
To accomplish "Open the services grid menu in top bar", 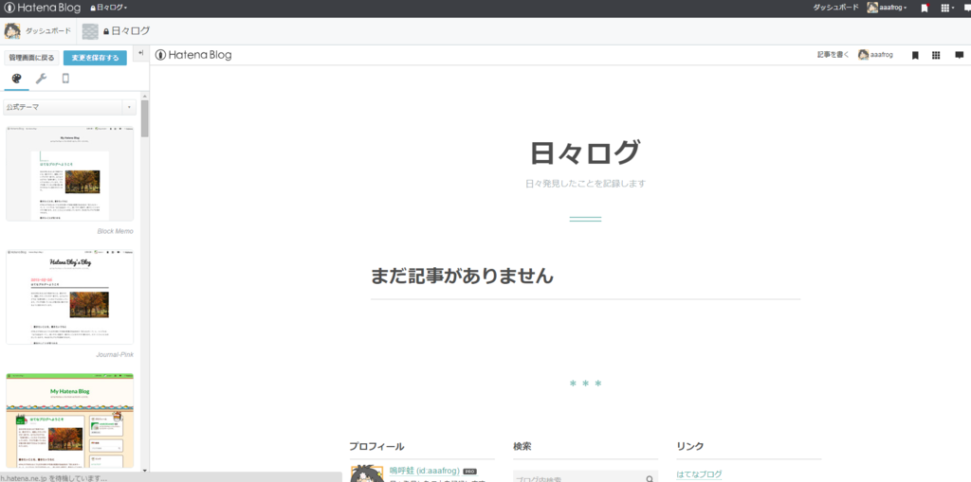I will point(947,8).
